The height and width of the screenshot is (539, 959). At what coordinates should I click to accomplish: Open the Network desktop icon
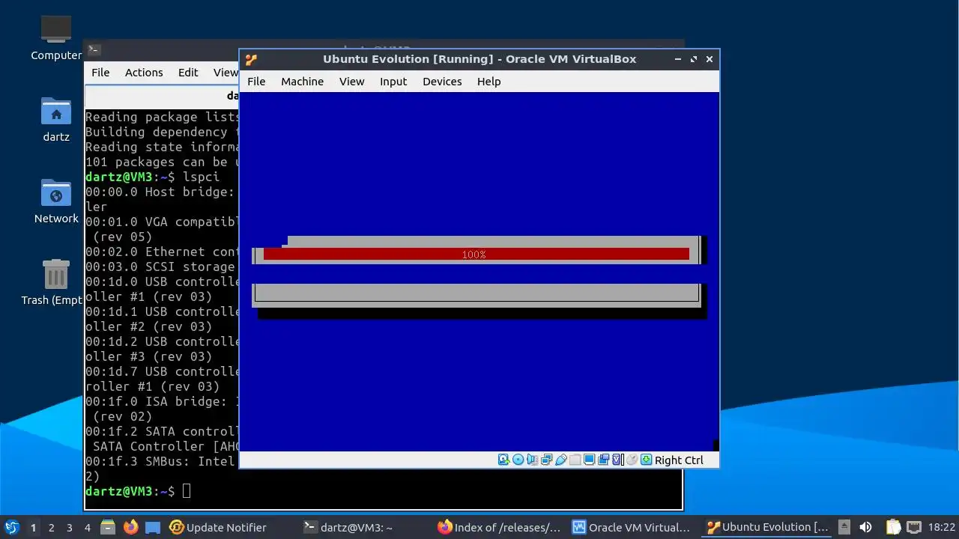click(56, 201)
